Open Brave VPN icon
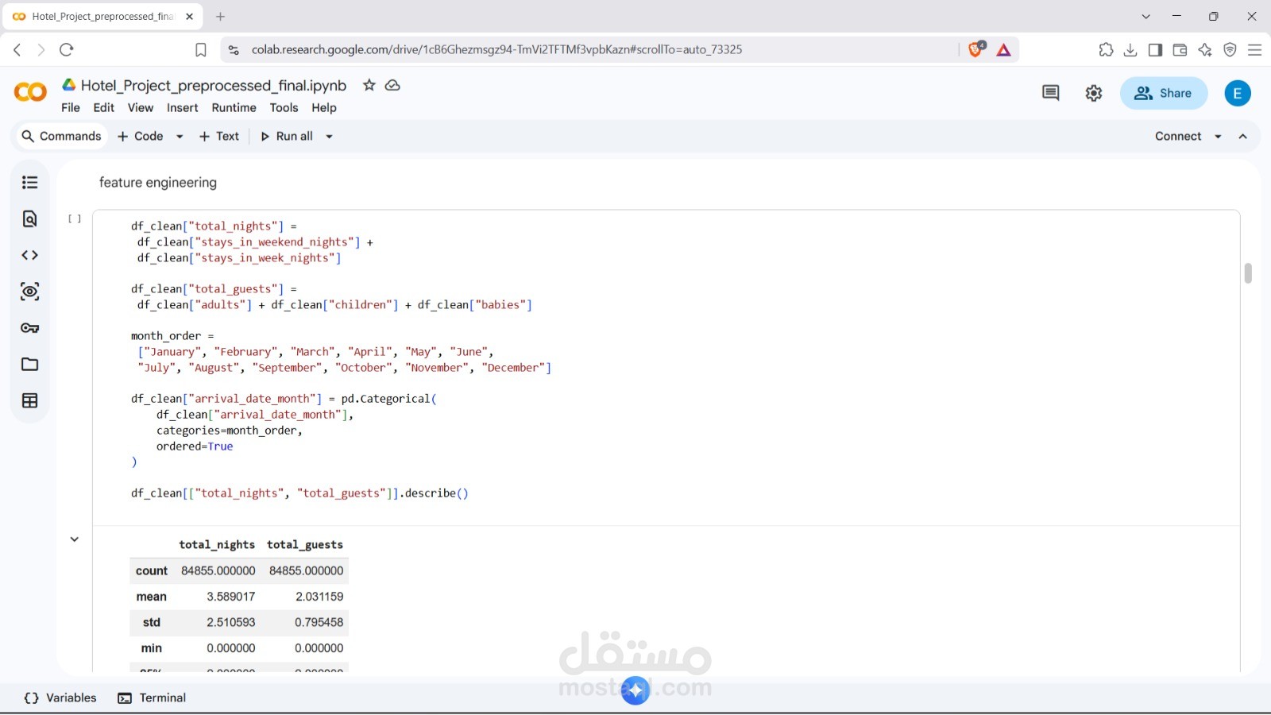 pyautogui.click(x=1230, y=50)
